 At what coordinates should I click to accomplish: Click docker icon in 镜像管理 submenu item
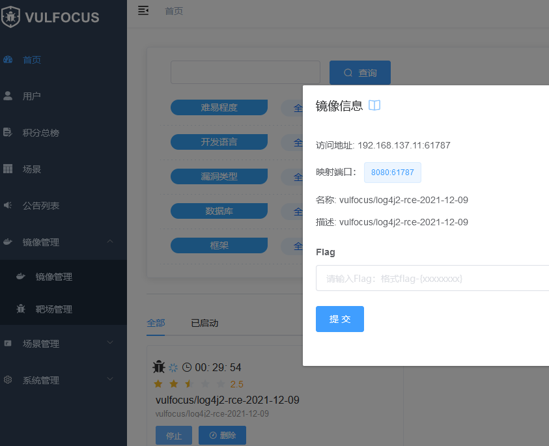pos(21,276)
